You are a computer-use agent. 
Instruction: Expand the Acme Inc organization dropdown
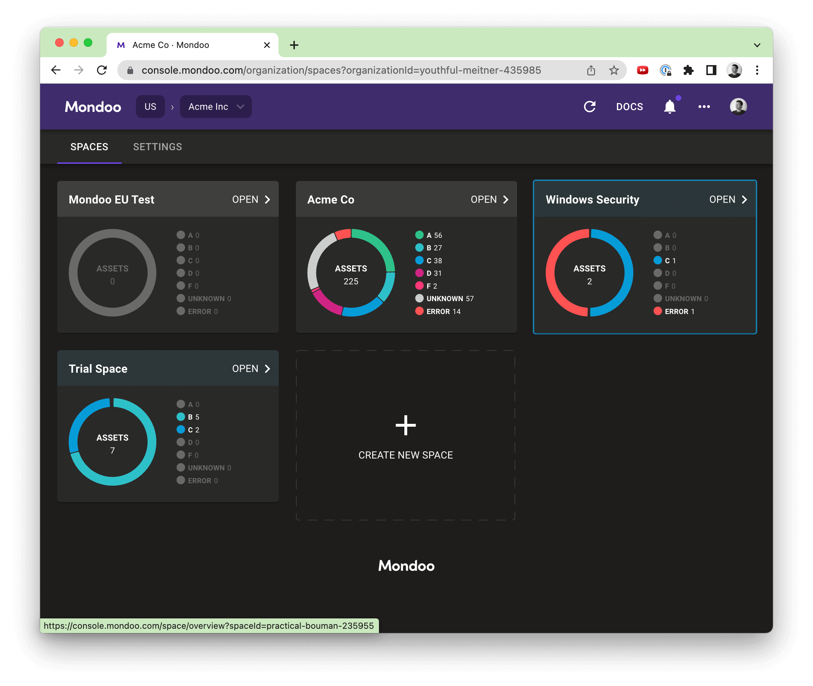(x=215, y=107)
